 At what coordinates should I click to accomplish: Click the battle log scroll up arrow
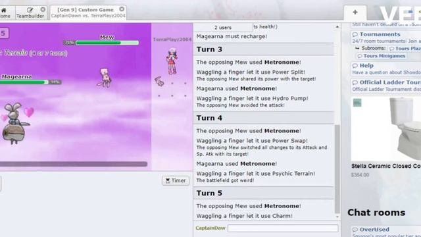click(x=337, y=26)
